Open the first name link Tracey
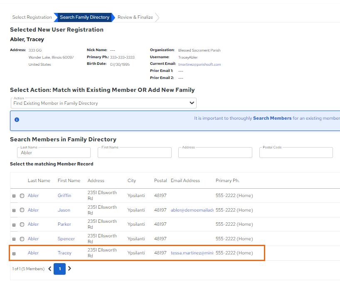340x281 pixels. [x=64, y=253]
